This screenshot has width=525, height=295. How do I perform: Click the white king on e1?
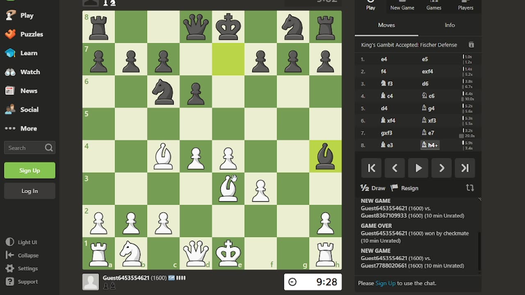pyautogui.click(x=228, y=253)
